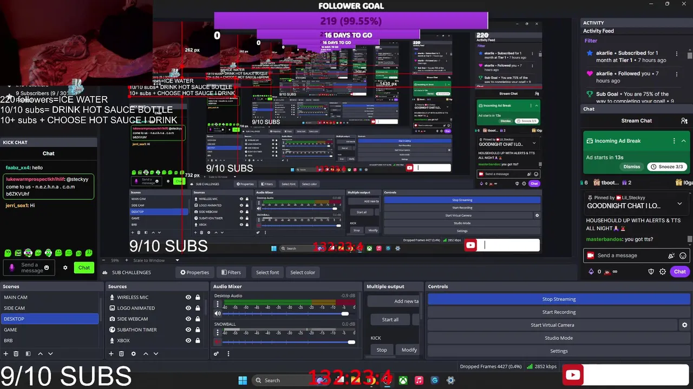Screen dimensions: 693x389
Task: Open Properties for SUB CHALLENGES
Action: pyautogui.click(x=194, y=272)
